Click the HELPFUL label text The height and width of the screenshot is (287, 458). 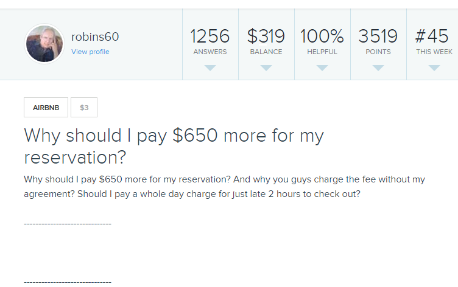(x=322, y=52)
